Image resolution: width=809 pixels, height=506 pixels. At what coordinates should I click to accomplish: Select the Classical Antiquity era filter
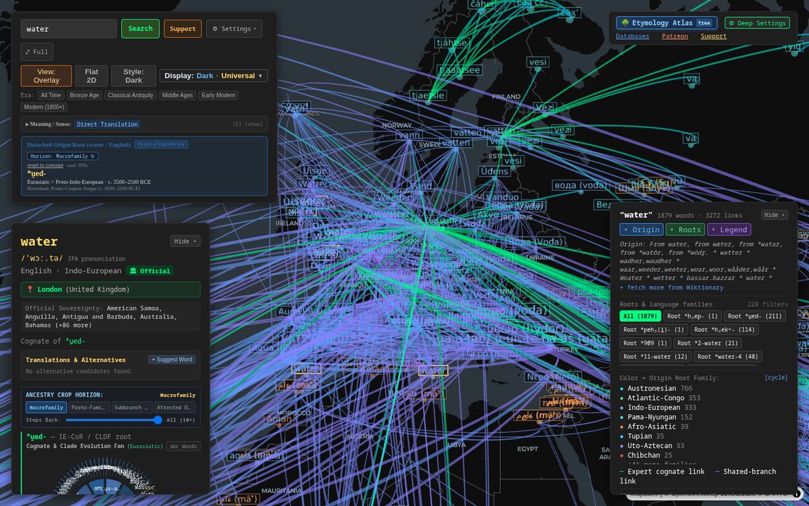click(x=131, y=95)
